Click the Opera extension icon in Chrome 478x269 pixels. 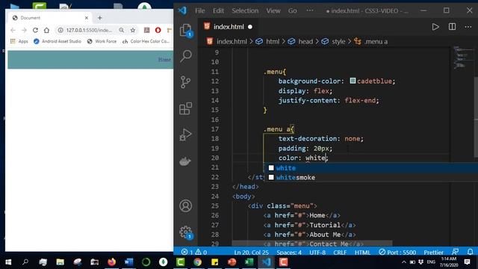[158, 30]
